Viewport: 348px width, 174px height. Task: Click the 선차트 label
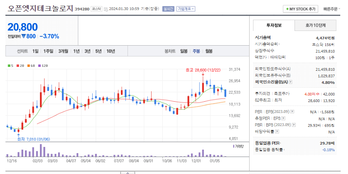click(x=22, y=51)
